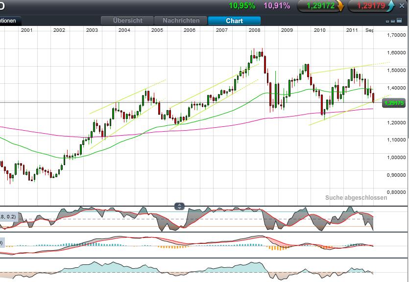
Task: Open the (…8, 0.2) oscillator settings label
Action: click(8, 216)
